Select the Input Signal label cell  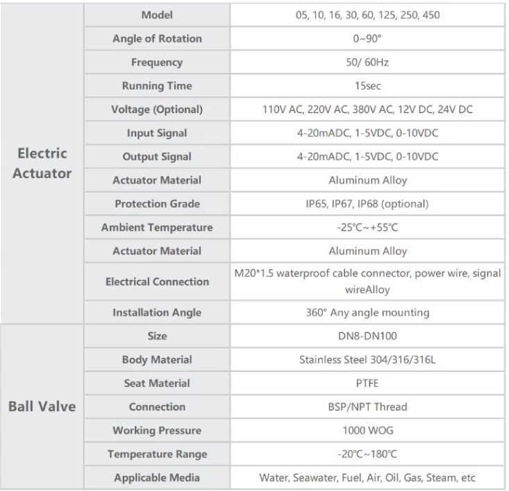[157, 133]
